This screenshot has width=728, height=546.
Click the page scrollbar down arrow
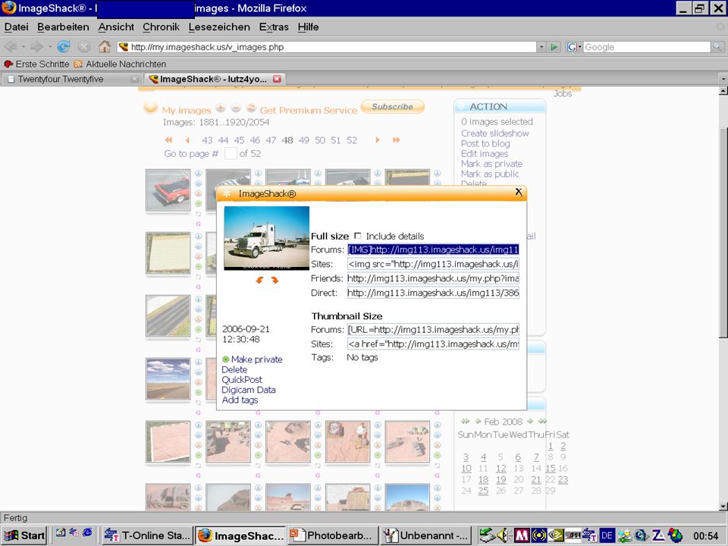[723, 507]
